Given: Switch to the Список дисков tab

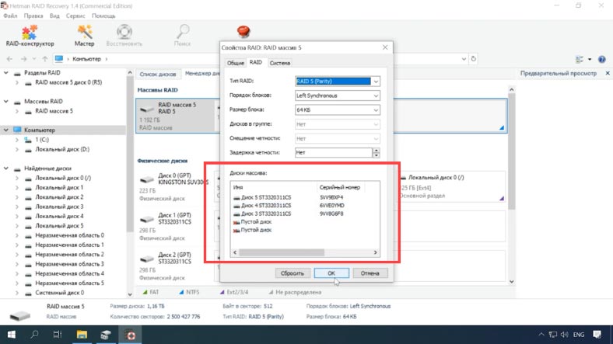Looking at the screenshot, I should point(158,74).
